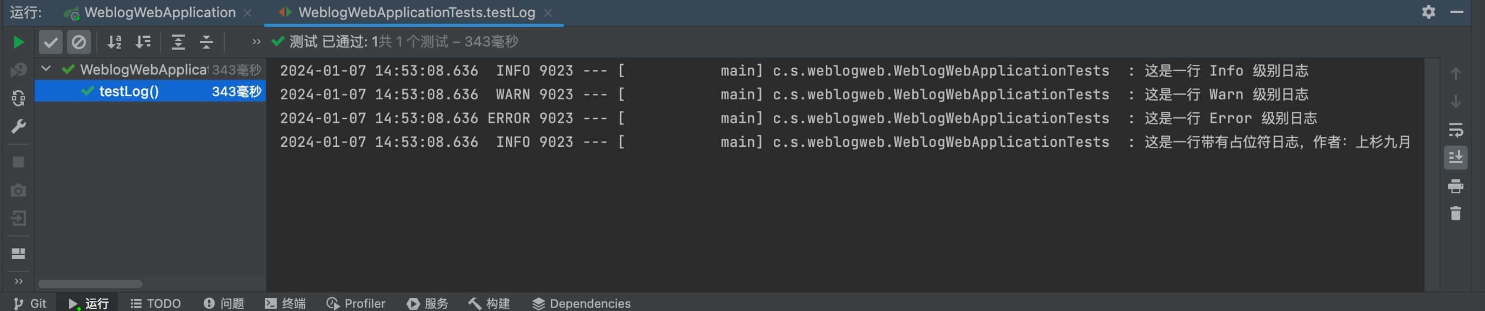Open run panel settings gear
The width and height of the screenshot is (1485, 311).
coord(1428,12)
